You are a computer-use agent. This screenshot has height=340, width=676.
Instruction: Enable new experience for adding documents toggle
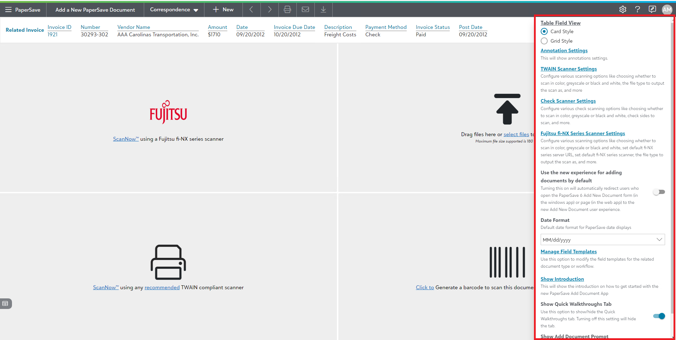(x=659, y=192)
